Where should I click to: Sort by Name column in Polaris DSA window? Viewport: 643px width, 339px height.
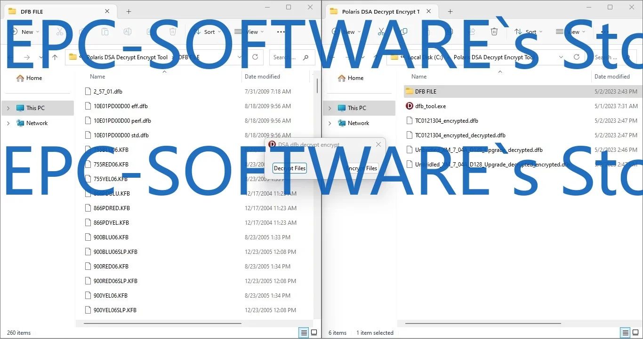(x=419, y=77)
